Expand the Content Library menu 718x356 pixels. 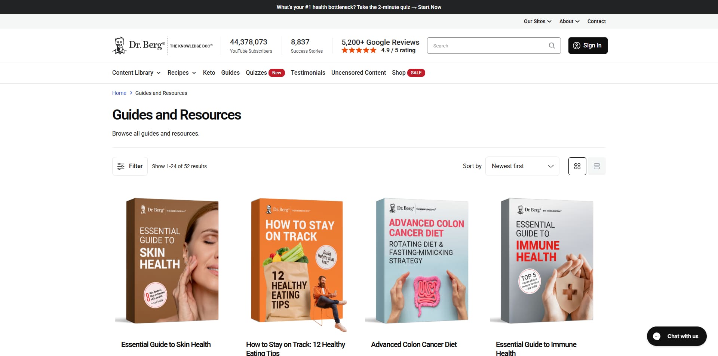tap(136, 73)
